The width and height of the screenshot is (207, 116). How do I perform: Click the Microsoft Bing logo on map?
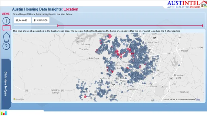coord(19,99)
